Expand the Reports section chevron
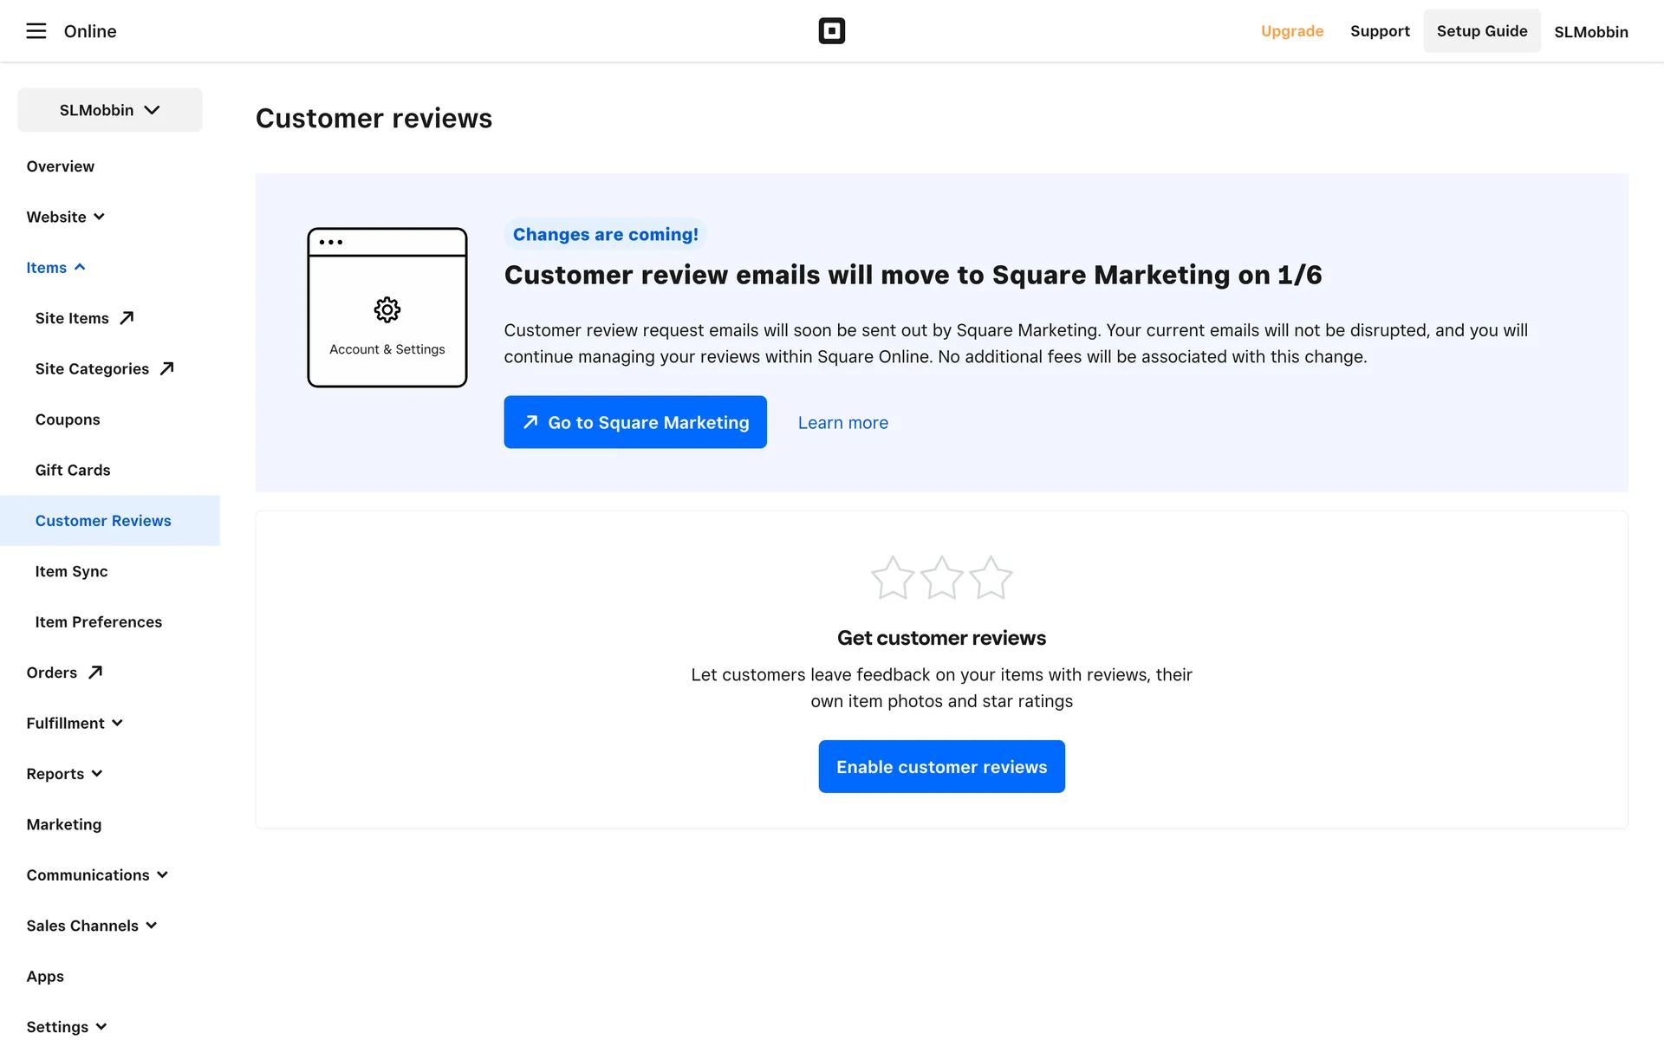Image resolution: width=1664 pixels, height=1040 pixels. [97, 774]
